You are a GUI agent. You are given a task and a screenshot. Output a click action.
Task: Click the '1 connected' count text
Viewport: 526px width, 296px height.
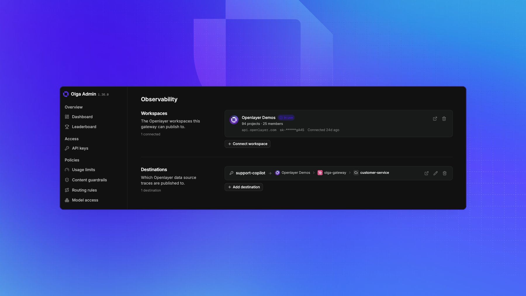(150, 134)
